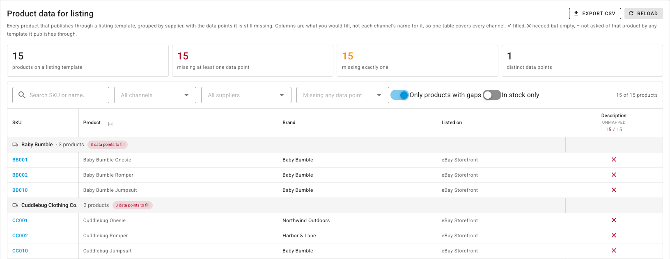Click the Cuddlebug Clothing Co. truck icon
Screen dimensions: 670x259
click(15, 205)
